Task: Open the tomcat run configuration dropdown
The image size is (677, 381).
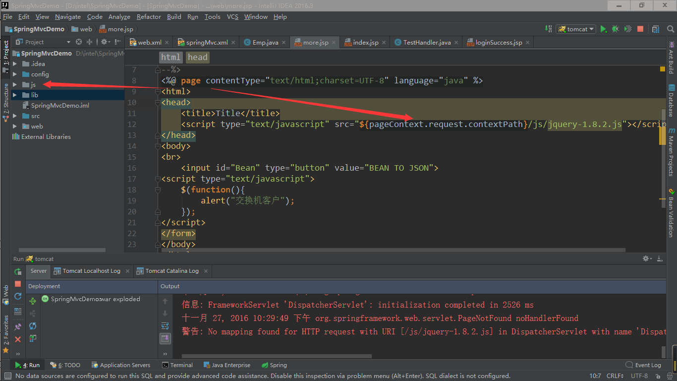Action: click(575, 29)
